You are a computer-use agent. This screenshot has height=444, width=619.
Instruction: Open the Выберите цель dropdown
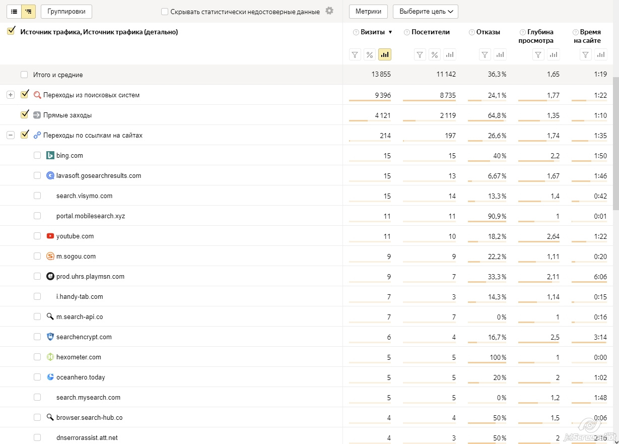(425, 11)
